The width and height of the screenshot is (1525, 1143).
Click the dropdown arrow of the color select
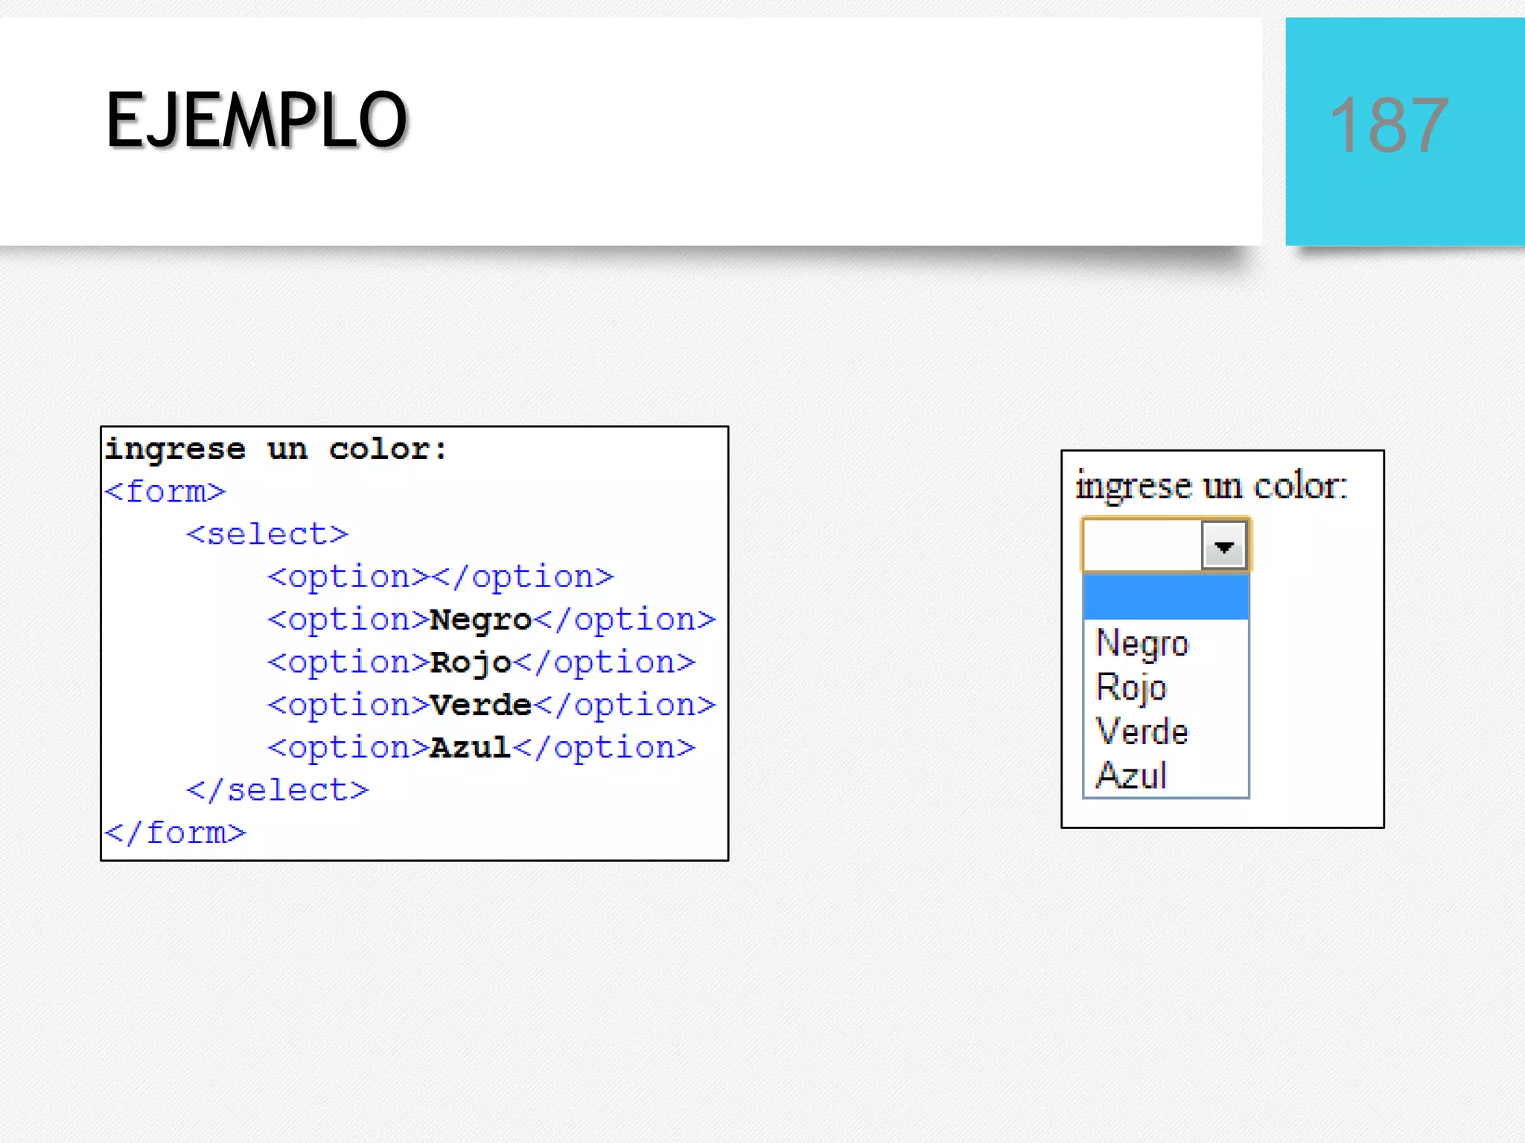point(1223,547)
